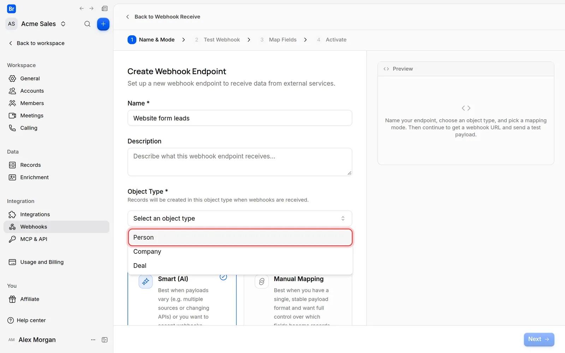The width and height of the screenshot is (565, 353).
Task: Click the Preview panel code icon
Action: tap(386, 69)
